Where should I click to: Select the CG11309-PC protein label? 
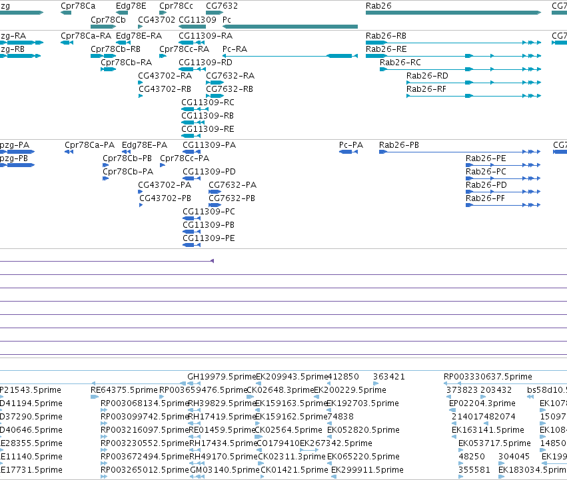[209, 212]
